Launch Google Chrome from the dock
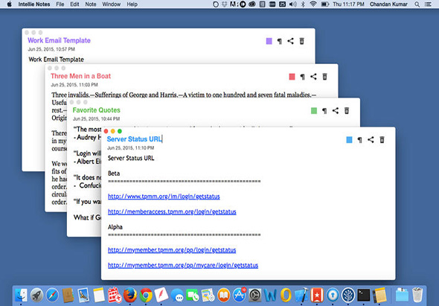Screen dimensions: 439x306 click(146, 295)
